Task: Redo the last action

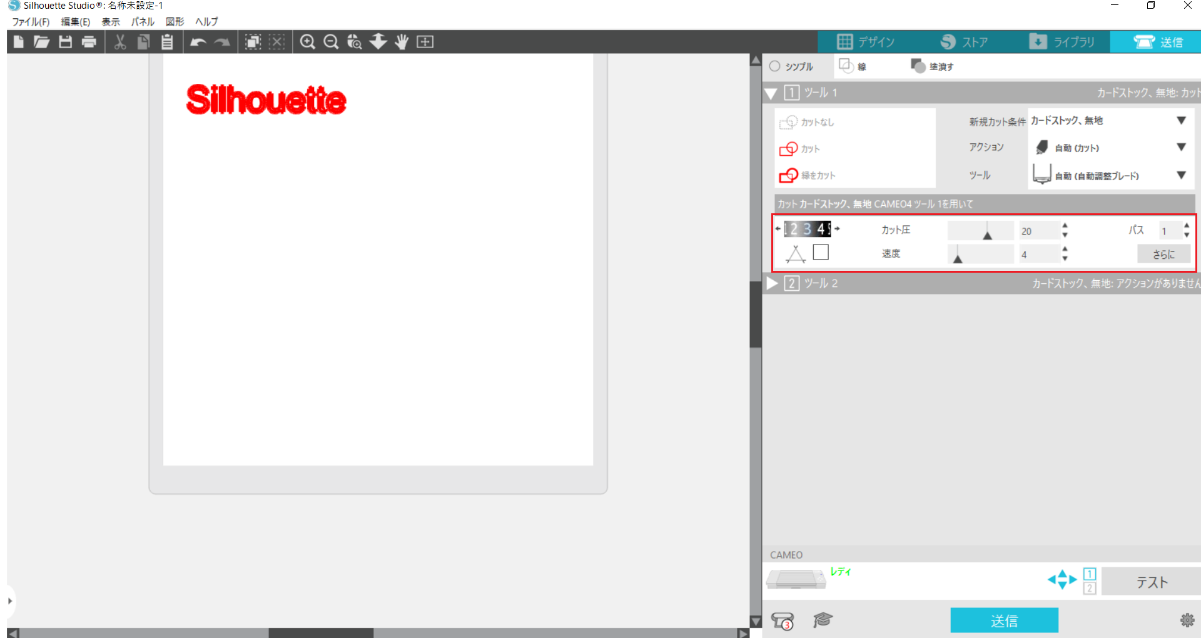Action: click(x=222, y=42)
